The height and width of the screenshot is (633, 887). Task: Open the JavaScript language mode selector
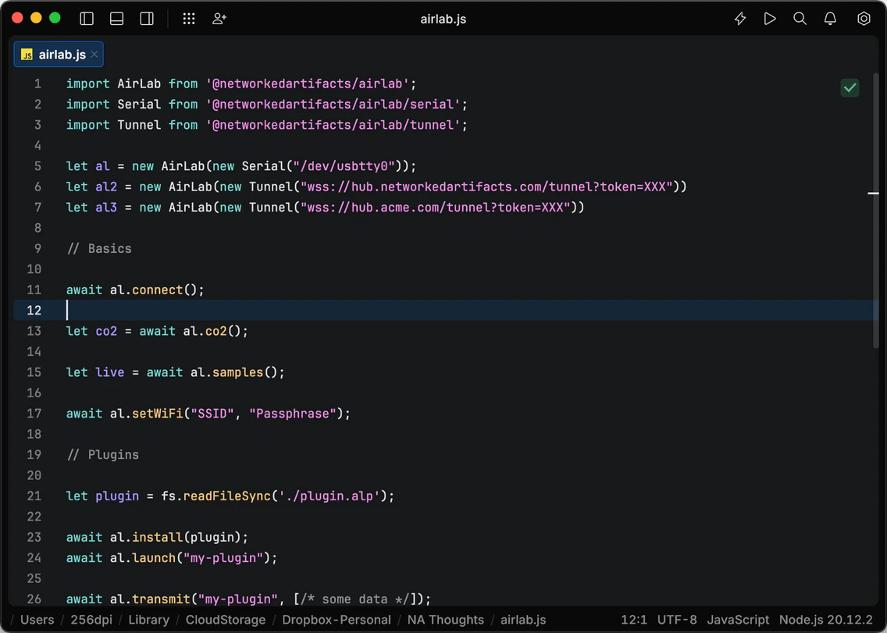[x=738, y=620]
